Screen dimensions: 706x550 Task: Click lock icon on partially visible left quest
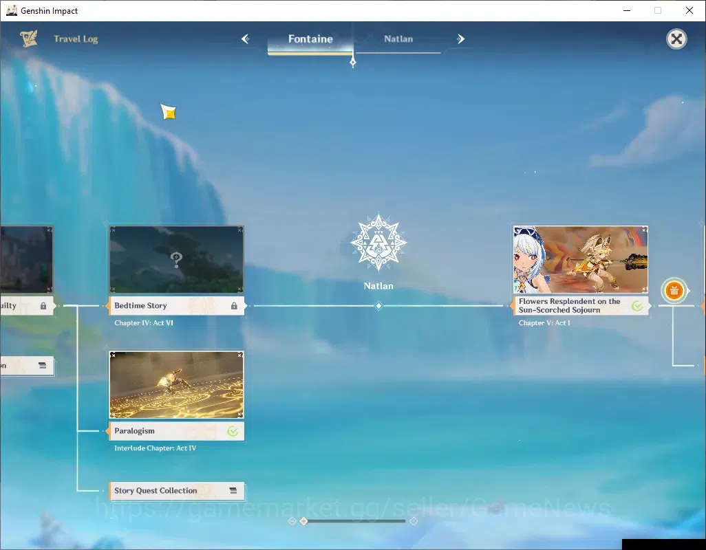pyautogui.click(x=43, y=306)
